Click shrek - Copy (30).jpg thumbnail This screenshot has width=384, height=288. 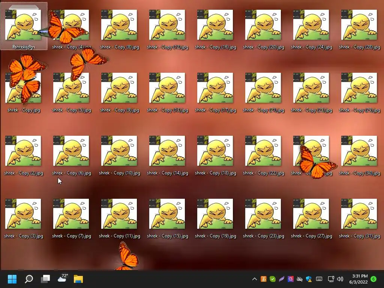point(359,151)
